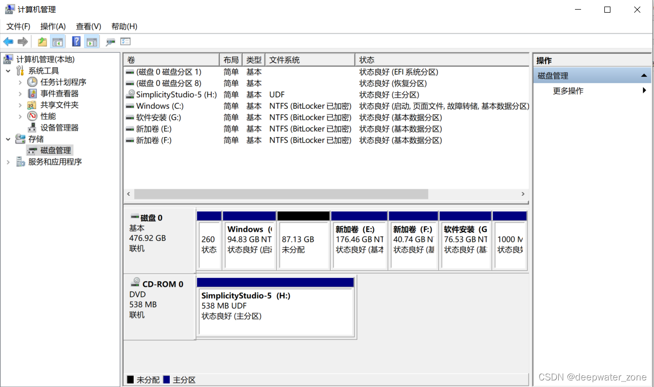Image resolution: width=654 pixels, height=387 pixels.
Task: Select the Windows (C:) volume row
Action: pyautogui.click(x=327, y=106)
